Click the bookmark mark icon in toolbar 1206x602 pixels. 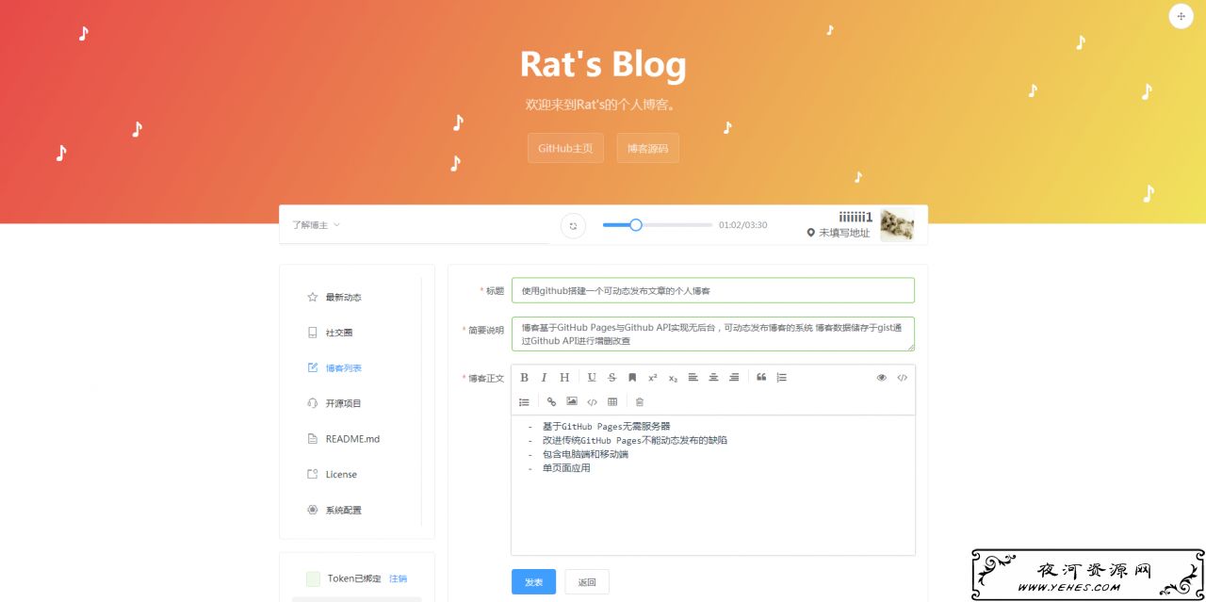click(632, 378)
